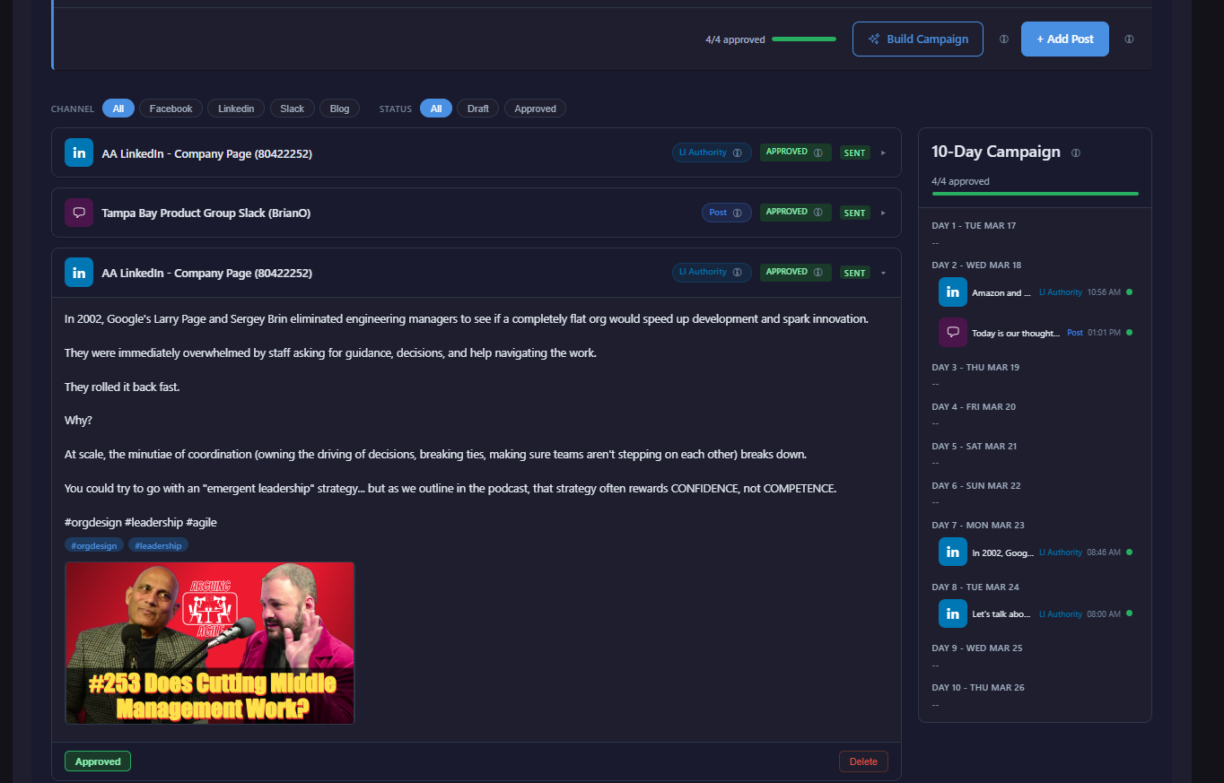Click the '4/4 approved' progress bar near Build Campaign
This screenshot has height=783, width=1224.
(x=804, y=39)
